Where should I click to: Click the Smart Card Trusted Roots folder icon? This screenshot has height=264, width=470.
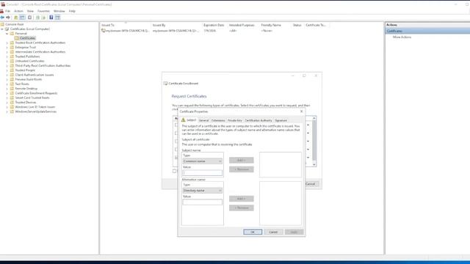12,98
